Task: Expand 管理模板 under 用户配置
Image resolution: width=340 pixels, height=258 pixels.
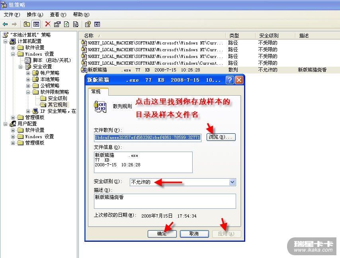Action: (x=13, y=143)
